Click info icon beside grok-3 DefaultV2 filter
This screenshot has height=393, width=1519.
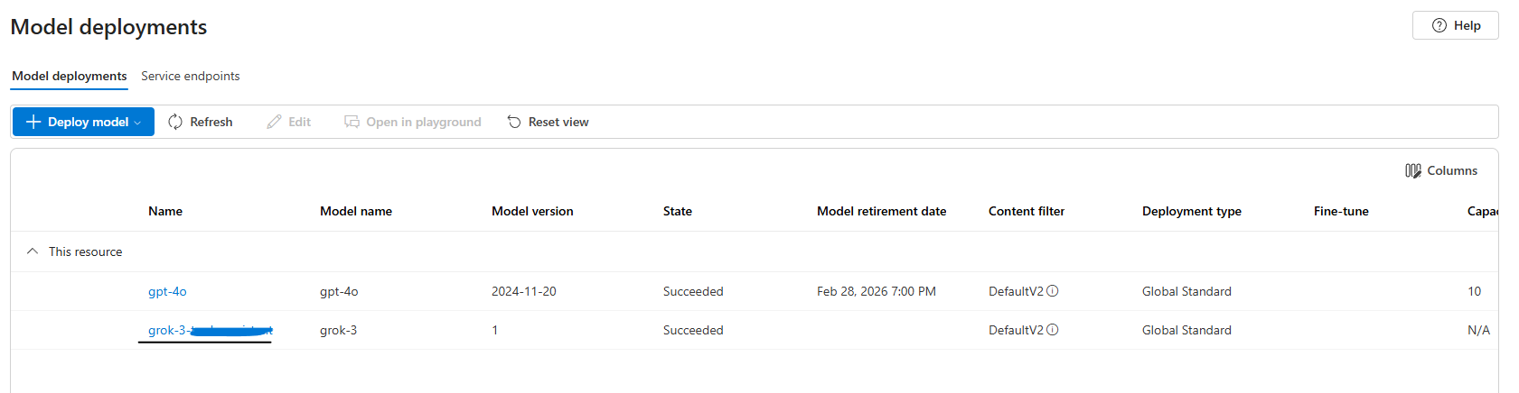[x=1053, y=330]
